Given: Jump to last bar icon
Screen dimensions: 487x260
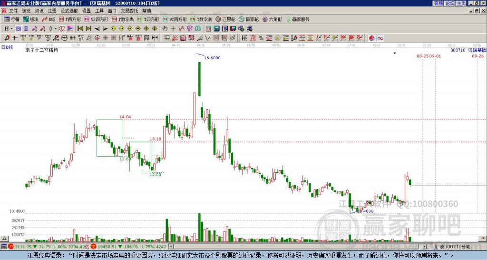Looking at the screenshot, I should pyautogui.click(x=88, y=28).
